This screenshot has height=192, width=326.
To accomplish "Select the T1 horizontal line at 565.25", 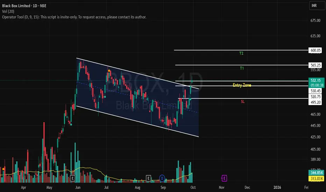I will coord(242,65).
